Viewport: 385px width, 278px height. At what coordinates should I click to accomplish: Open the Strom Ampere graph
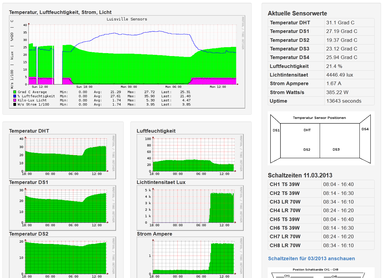[x=190, y=258]
